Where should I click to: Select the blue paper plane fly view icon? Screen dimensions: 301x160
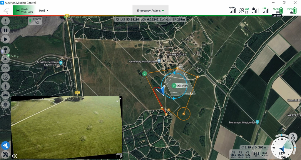(x=5, y=145)
